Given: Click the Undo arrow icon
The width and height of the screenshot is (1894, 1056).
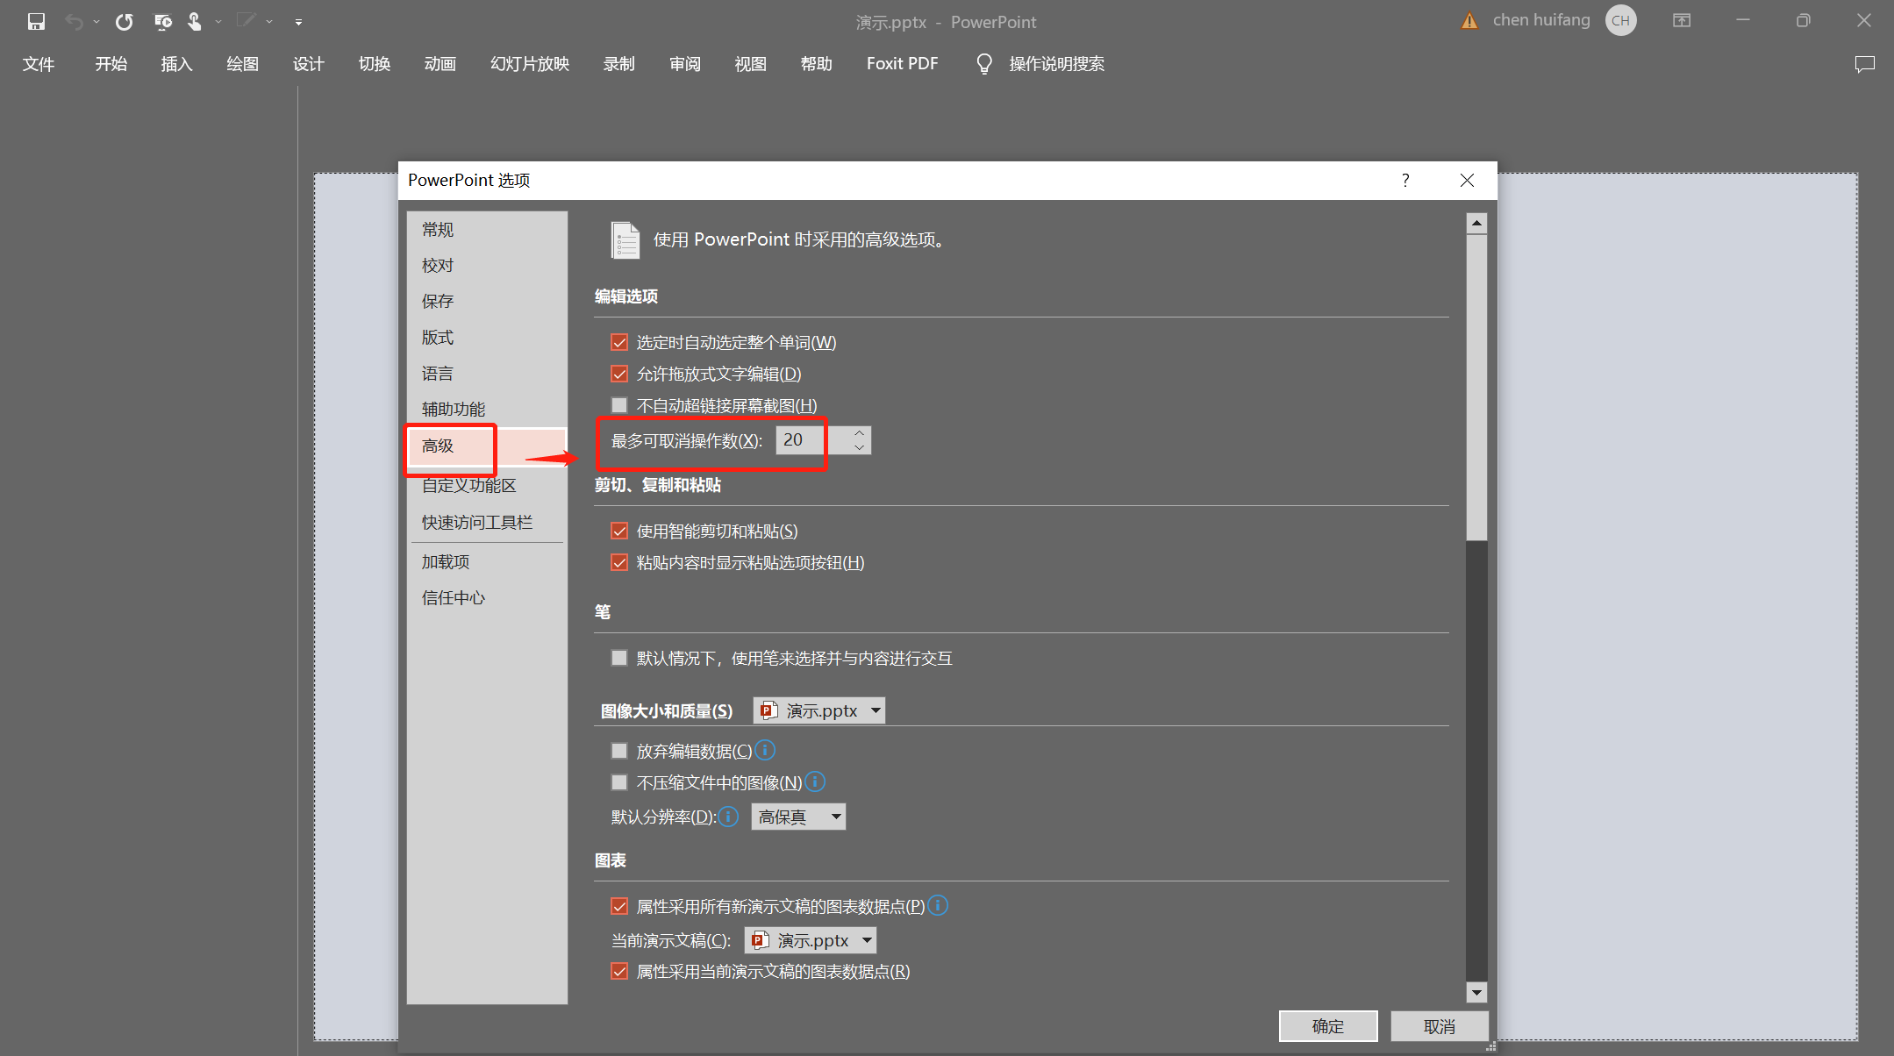Looking at the screenshot, I should pos(74,21).
